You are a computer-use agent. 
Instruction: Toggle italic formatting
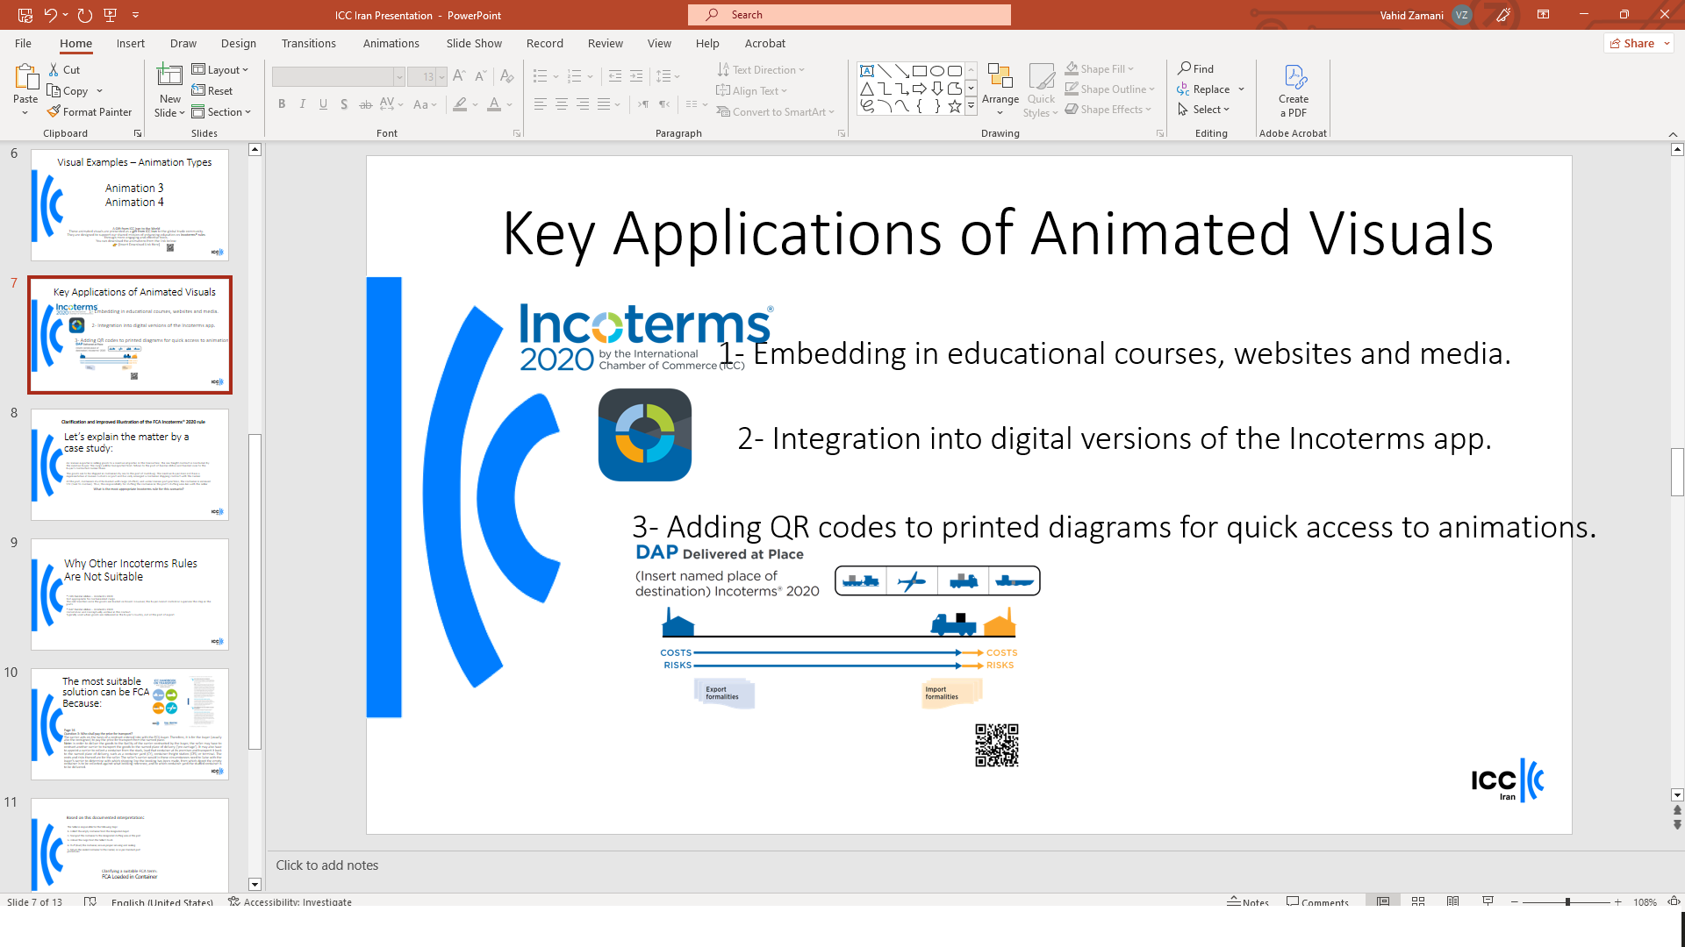point(303,104)
